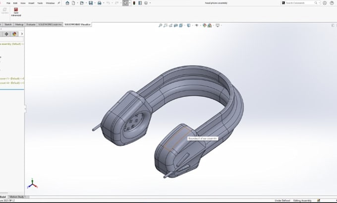Select the assembly (Default) root tree item
This screenshot has width=337, height=203.
tap(12, 44)
